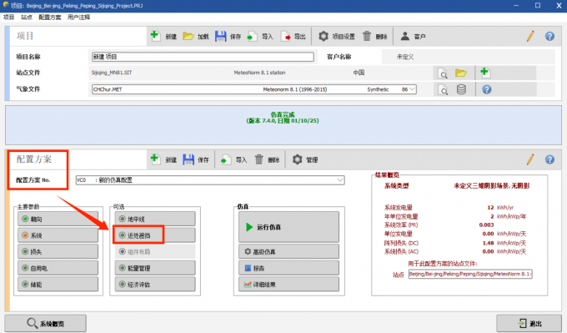The width and height of the screenshot is (567, 333).
Task: Import a variant using import icon
Action: [x=226, y=159]
